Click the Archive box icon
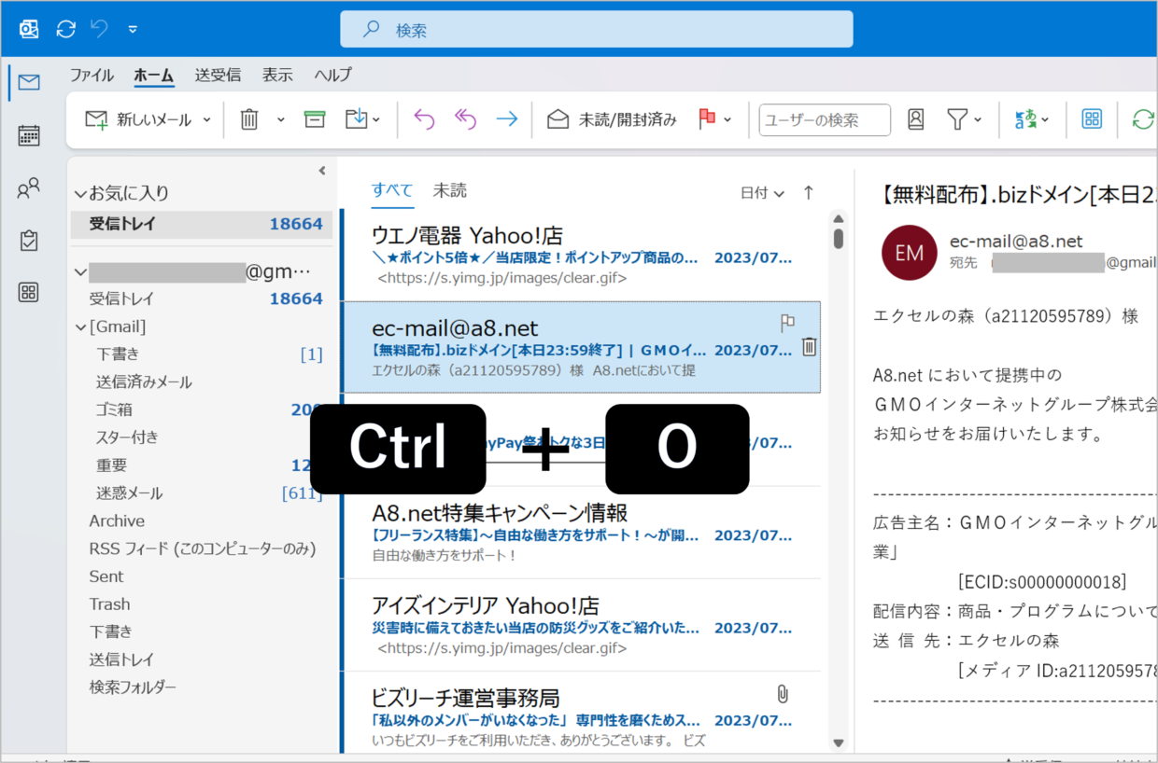 pyautogui.click(x=315, y=119)
